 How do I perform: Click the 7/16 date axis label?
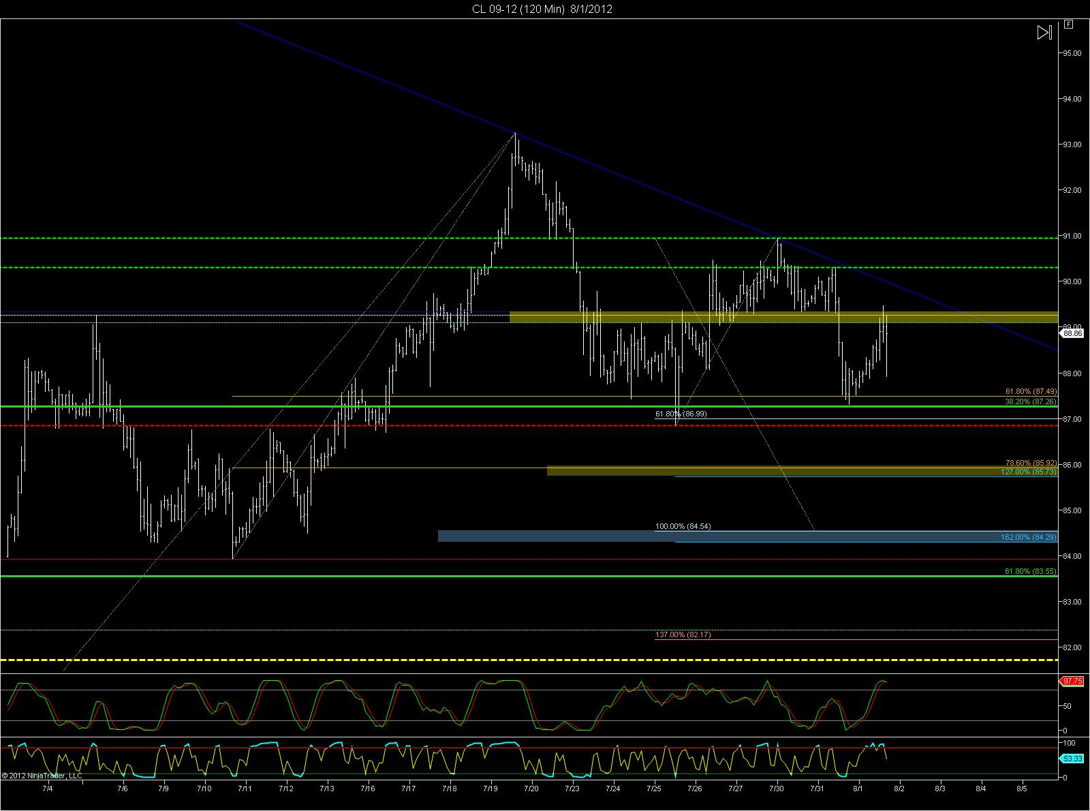[368, 789]
